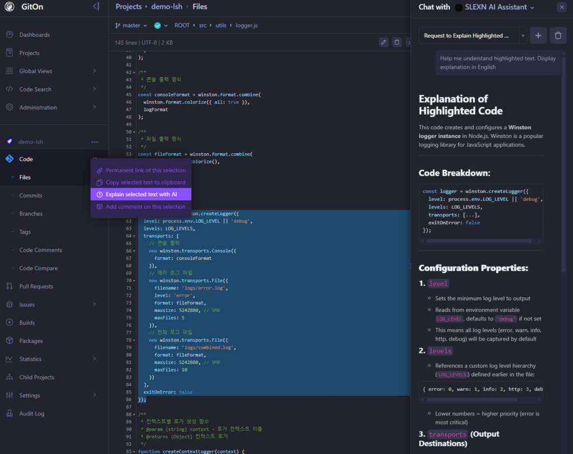Open the build status check dropdown

tap(161, 25)
